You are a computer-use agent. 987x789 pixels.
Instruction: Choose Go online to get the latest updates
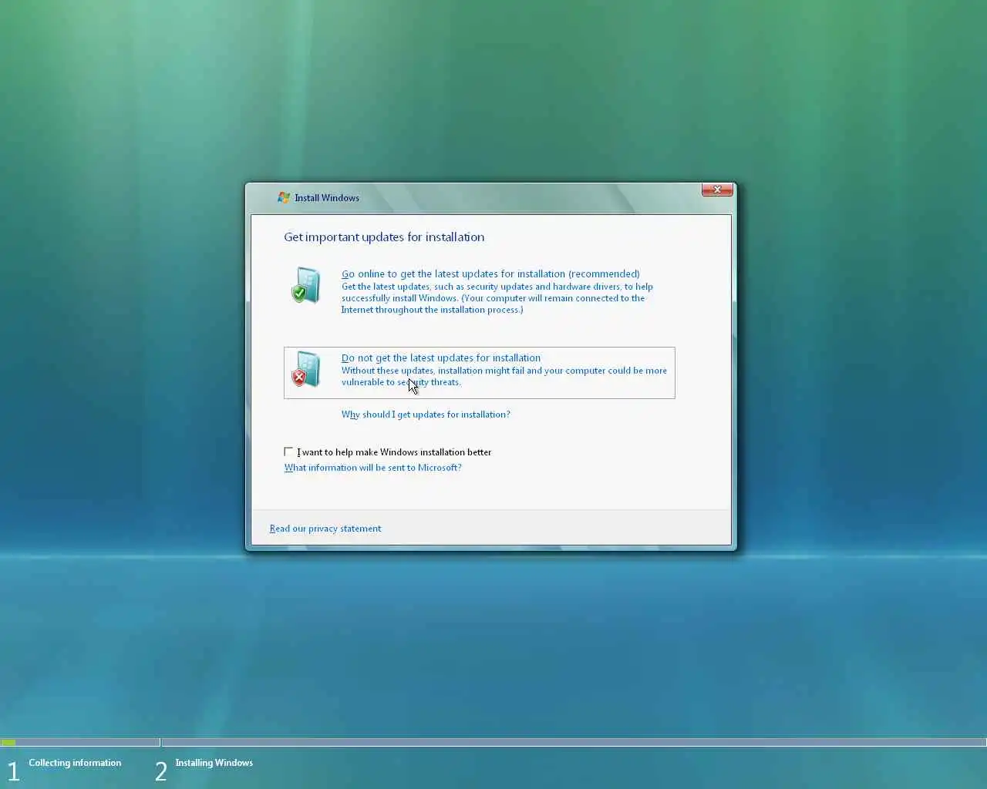pos(490,274)
